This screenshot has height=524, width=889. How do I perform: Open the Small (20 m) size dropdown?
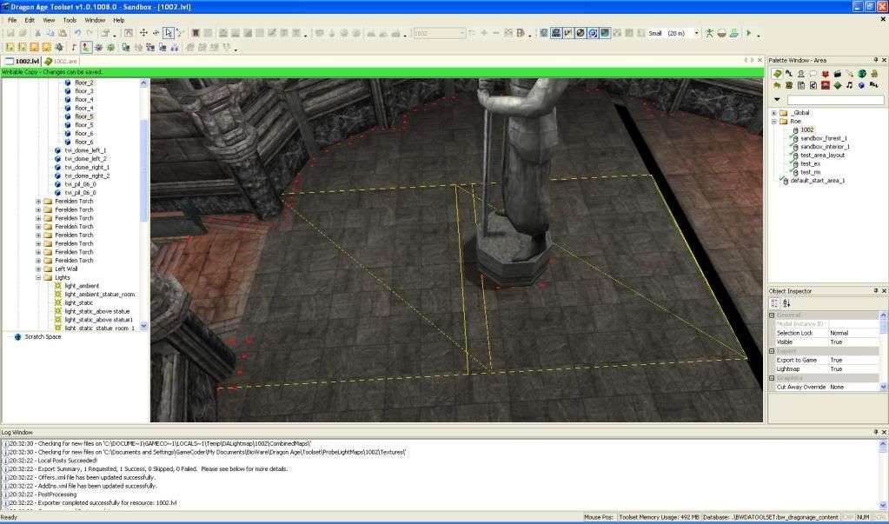coord(698,33)
